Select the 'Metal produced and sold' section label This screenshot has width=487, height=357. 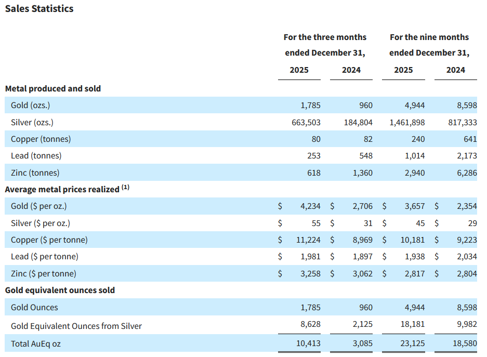click(53, 89)
